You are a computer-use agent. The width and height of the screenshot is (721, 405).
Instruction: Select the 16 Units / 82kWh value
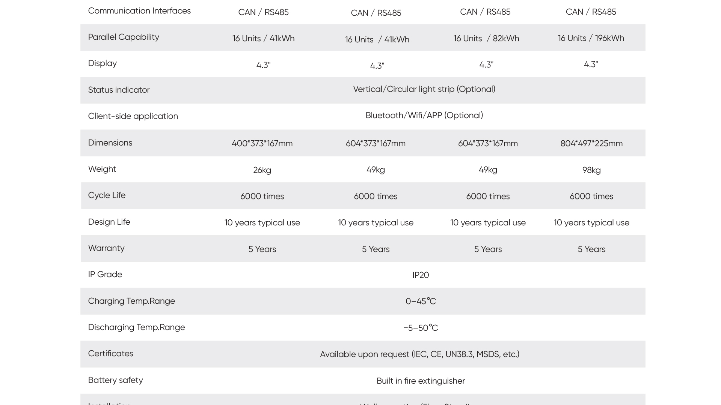486,39
